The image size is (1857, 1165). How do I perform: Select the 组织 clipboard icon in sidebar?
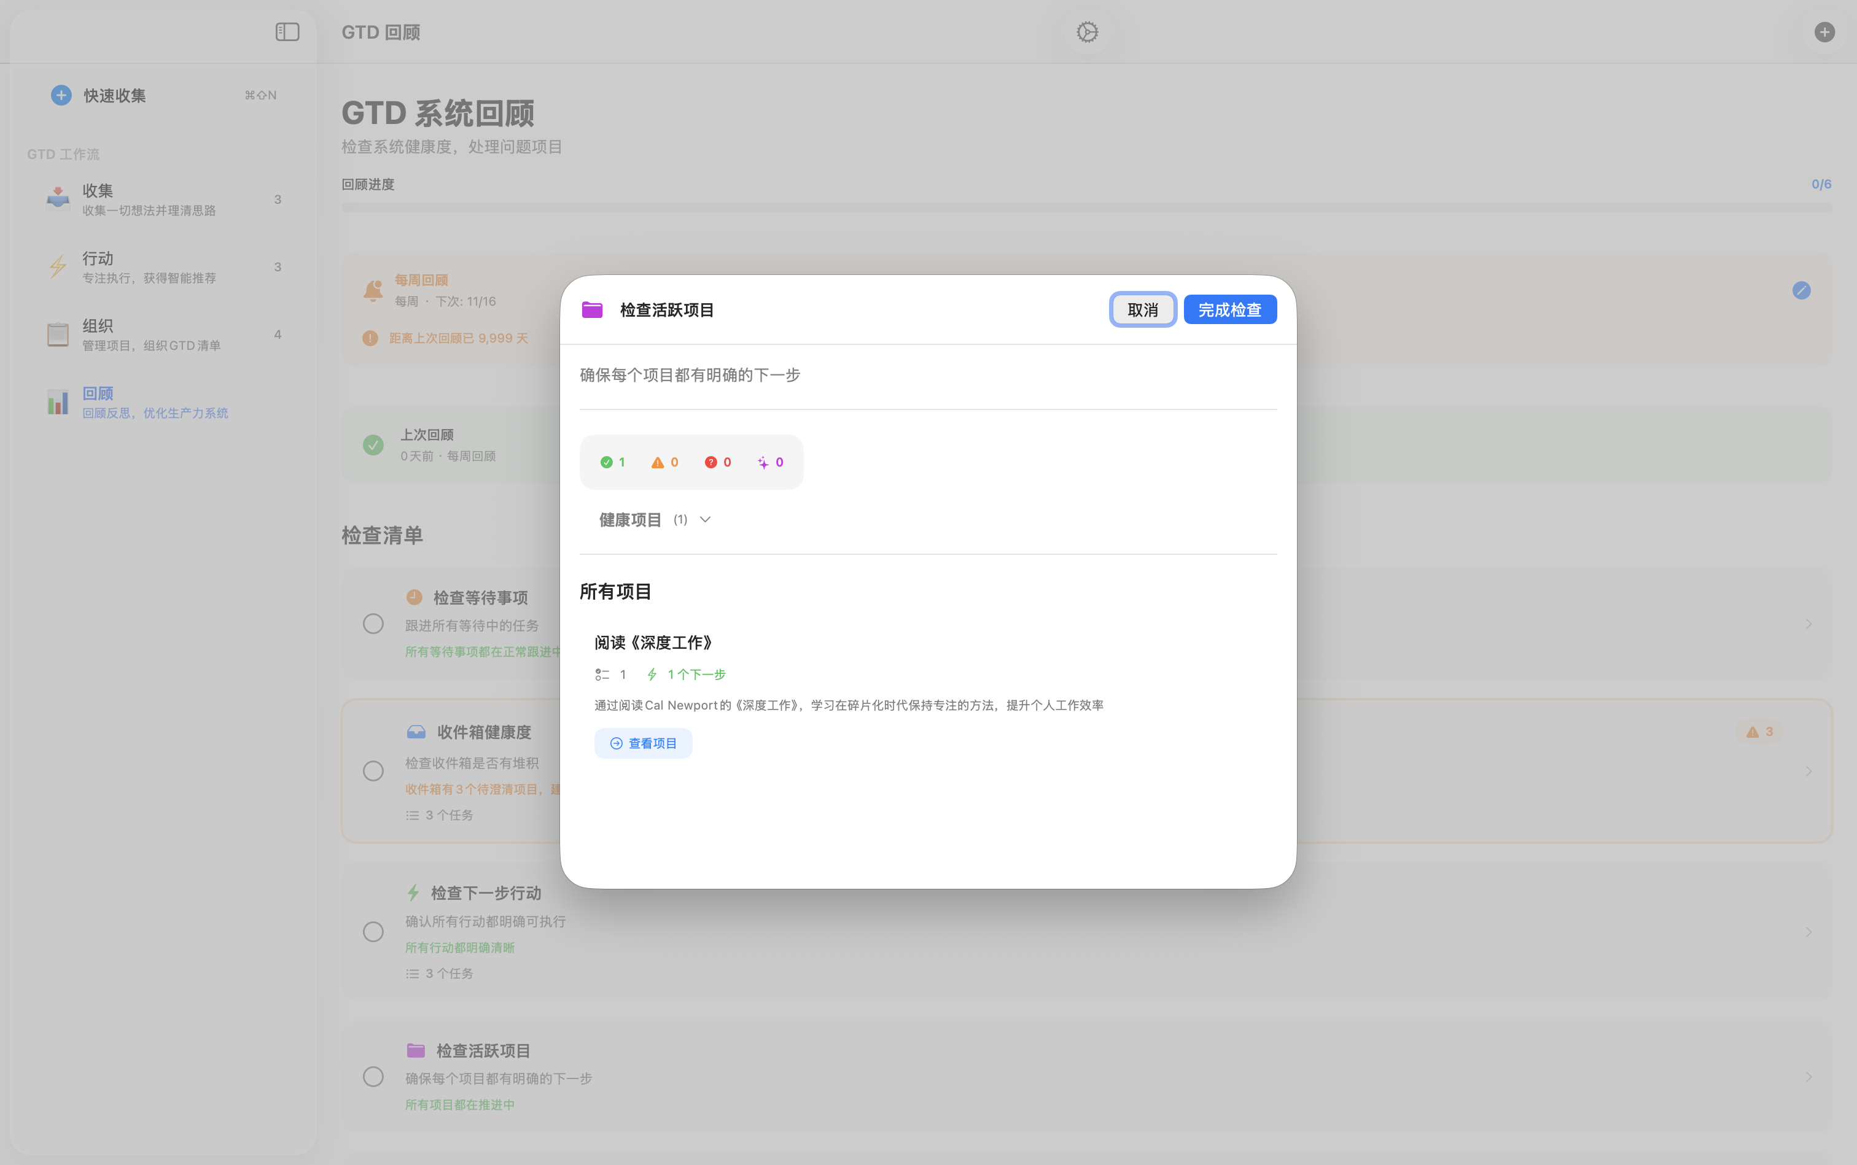[x=58, y=334]
